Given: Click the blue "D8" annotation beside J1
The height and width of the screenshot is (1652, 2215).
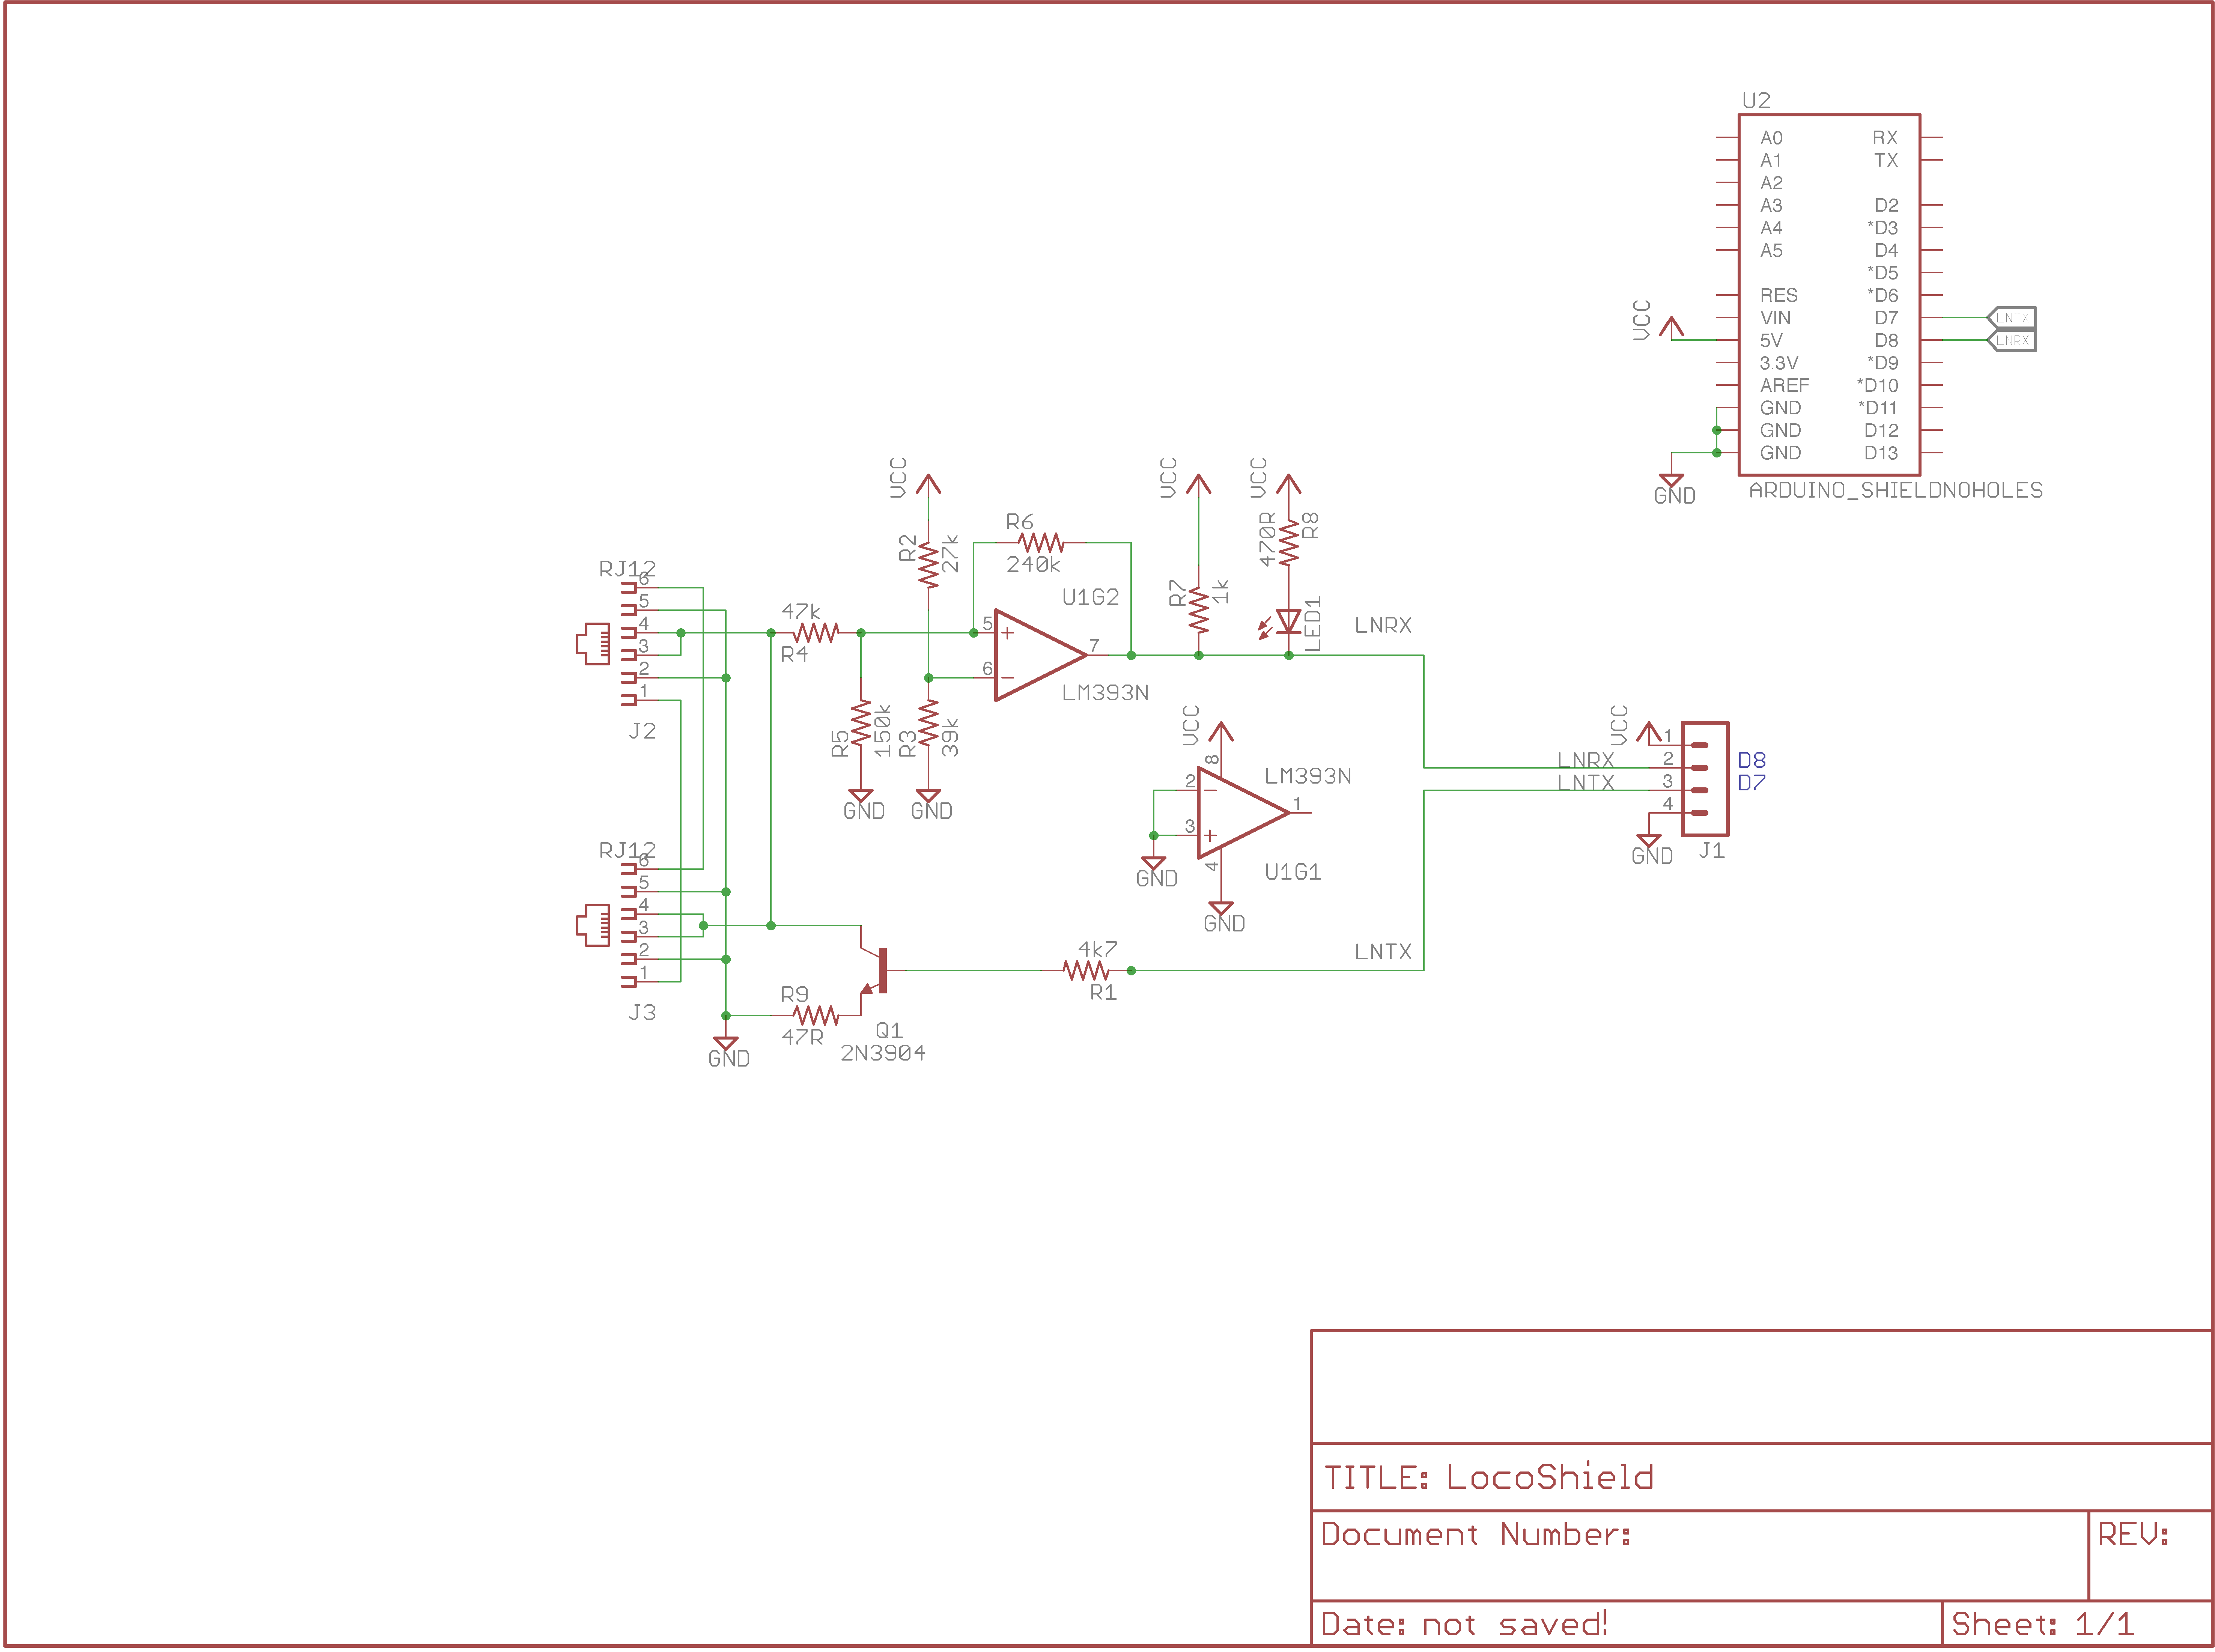Looking at the screenshot, I should click(x=1752, y=760).
